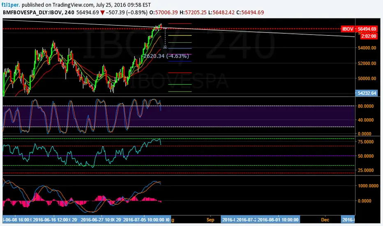Viewport: 383px width, 226px height.
Task: Click the O:57006.39 open value
Action: click(x=164, y=12)
